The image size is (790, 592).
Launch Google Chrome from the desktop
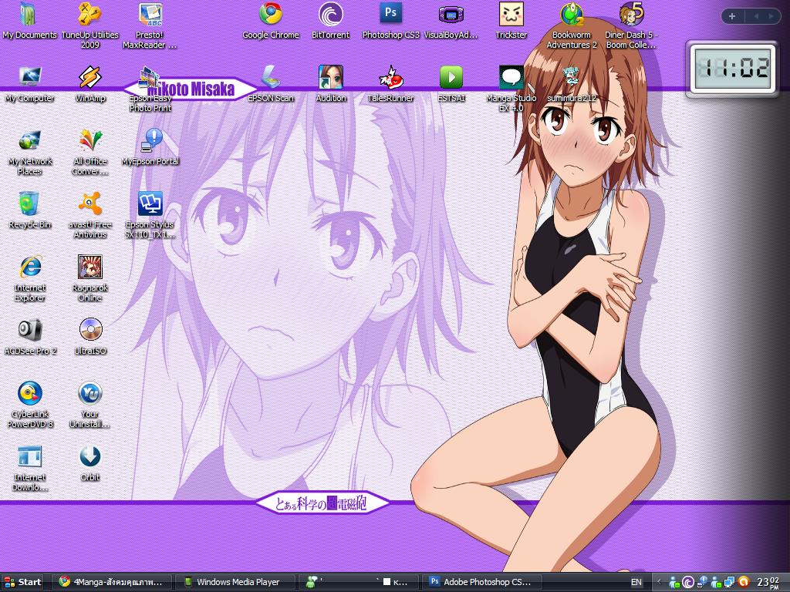pyautogui.click(x=271, y=22)
